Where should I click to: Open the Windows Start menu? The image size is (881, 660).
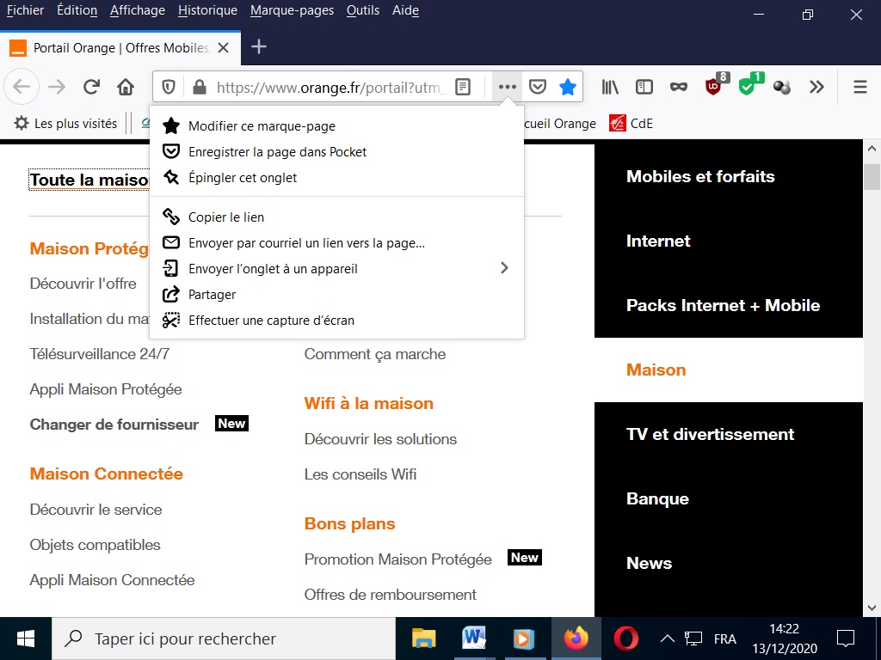coord(26,639)
